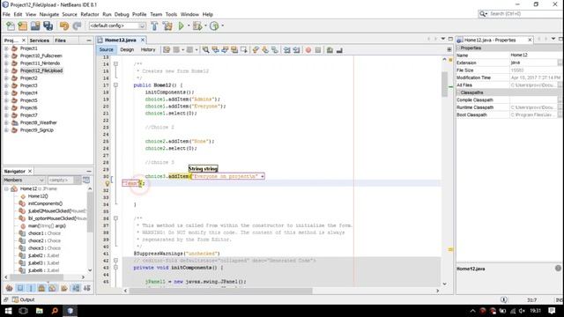Switch to the Services tab
The width and height of the screenshot is (564, 317).
[x=39, y=41]
